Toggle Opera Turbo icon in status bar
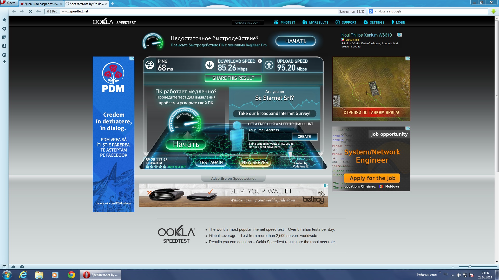The width and height of the screenshot is (499, 280). click(22, 267)
